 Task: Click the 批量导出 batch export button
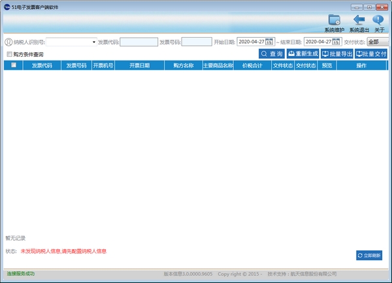pos(336,54)
